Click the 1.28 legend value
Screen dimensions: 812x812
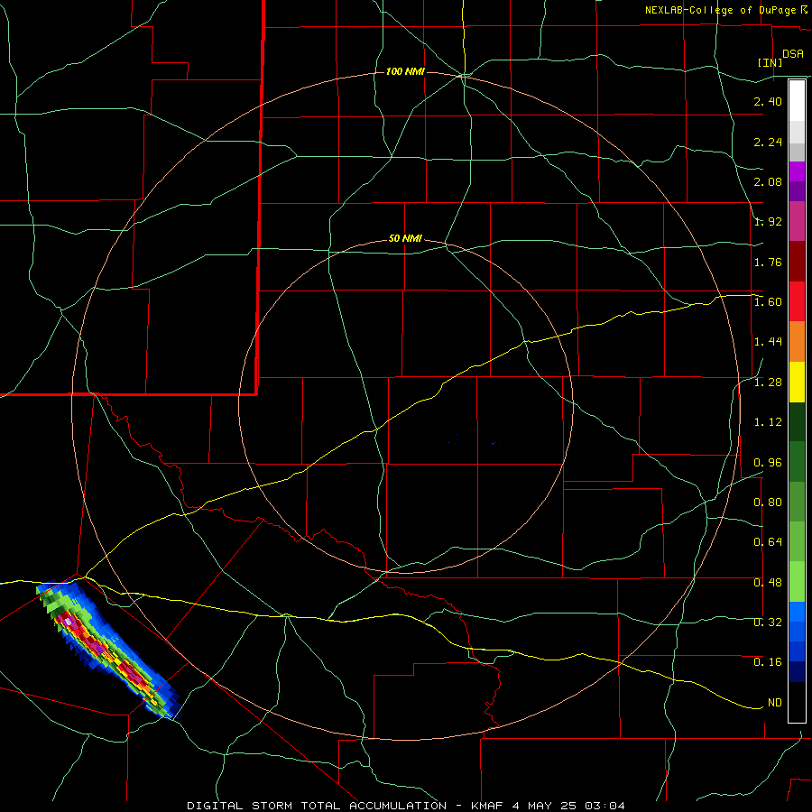point(768,383)
